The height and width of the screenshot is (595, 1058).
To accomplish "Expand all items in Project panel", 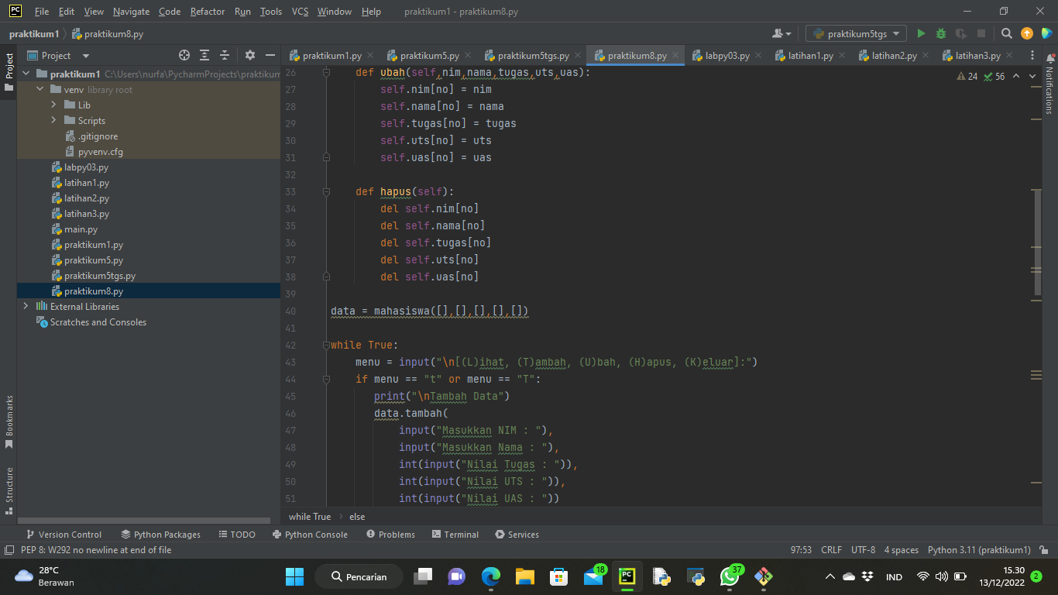I will (204, 55).
